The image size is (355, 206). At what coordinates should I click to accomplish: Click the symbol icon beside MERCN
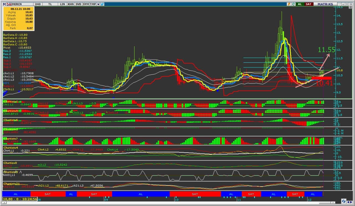click(x=9, y=4)
